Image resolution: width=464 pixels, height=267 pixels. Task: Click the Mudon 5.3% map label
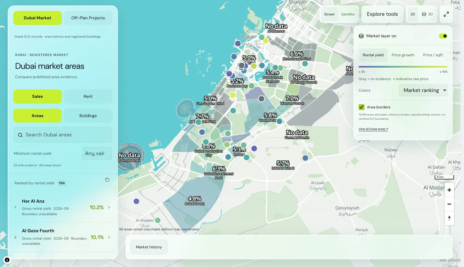pyautogui.click(x=239, y=152)
